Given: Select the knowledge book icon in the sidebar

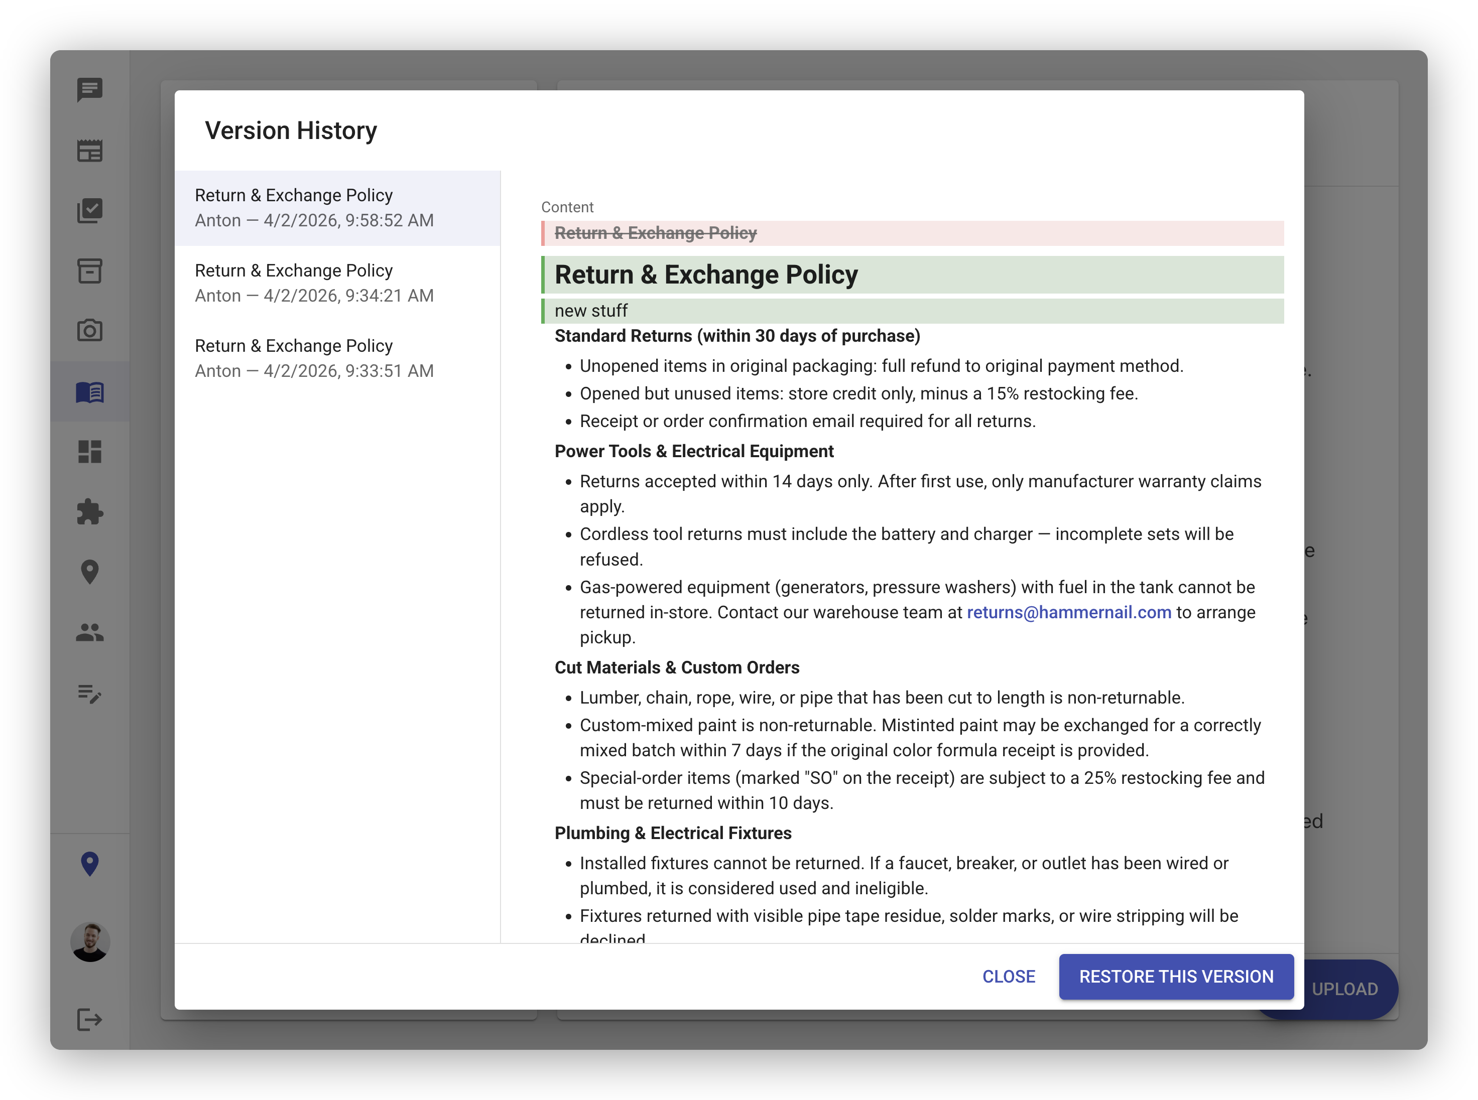Looking at the screenshot, I should 90,392.
